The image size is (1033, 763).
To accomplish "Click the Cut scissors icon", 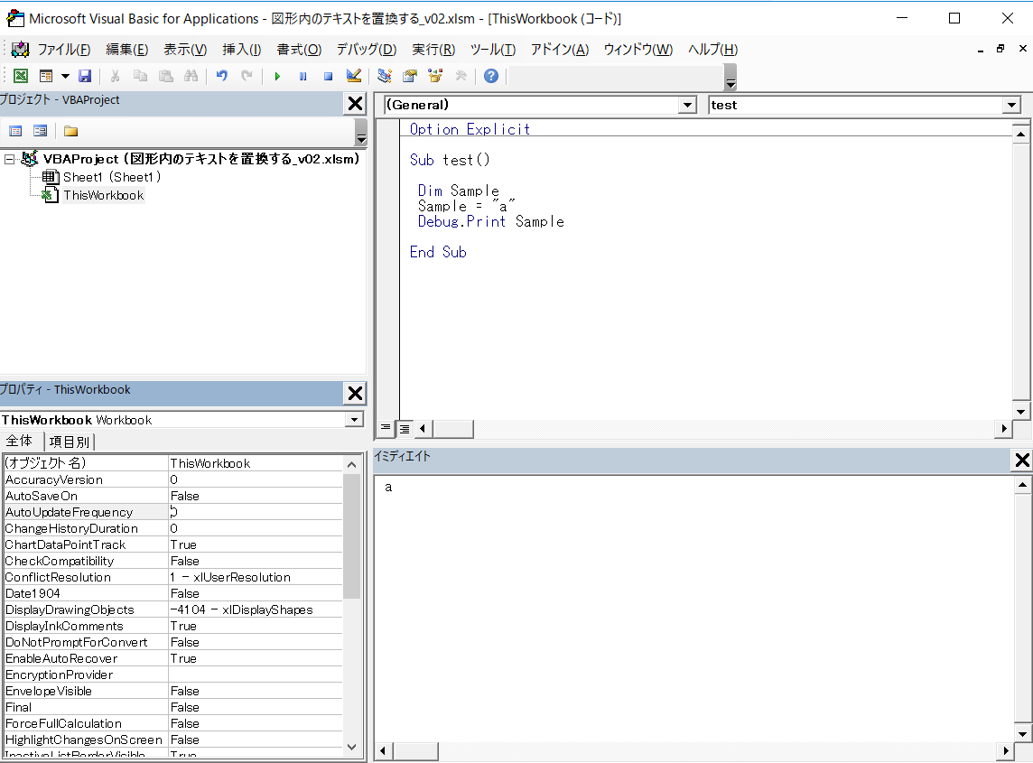I will click(x=115, y=76).
